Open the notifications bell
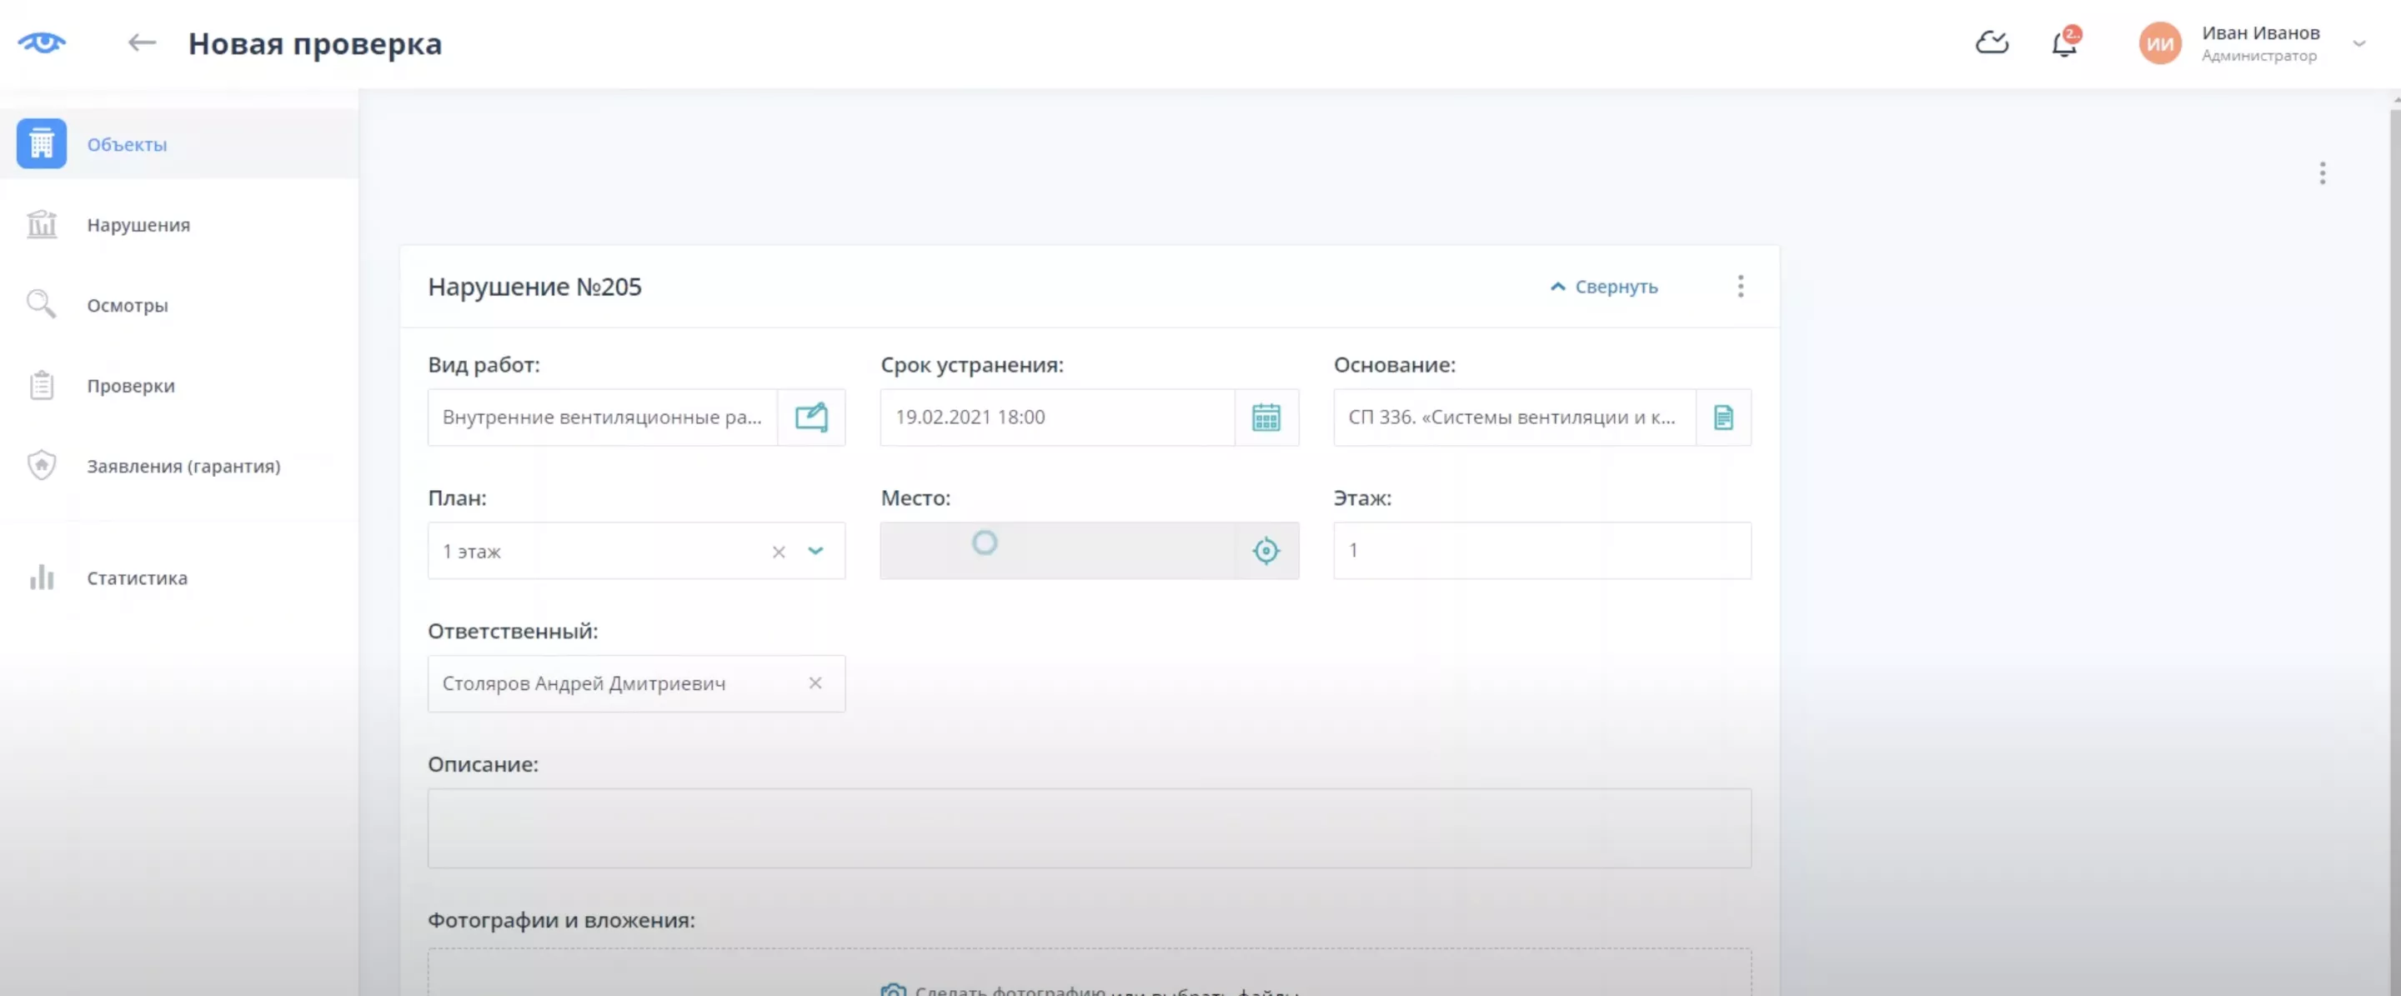Image resolution: width=2401 pixels, height=996 pixels. pyautogui.click(x=2063, y=44)
